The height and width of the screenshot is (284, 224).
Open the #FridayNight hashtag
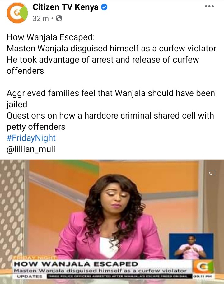pos(31,138)
